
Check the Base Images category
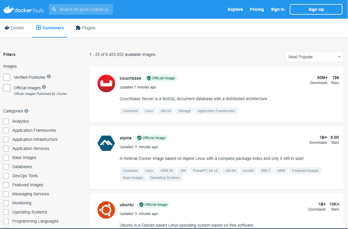[x=6, y=158]
